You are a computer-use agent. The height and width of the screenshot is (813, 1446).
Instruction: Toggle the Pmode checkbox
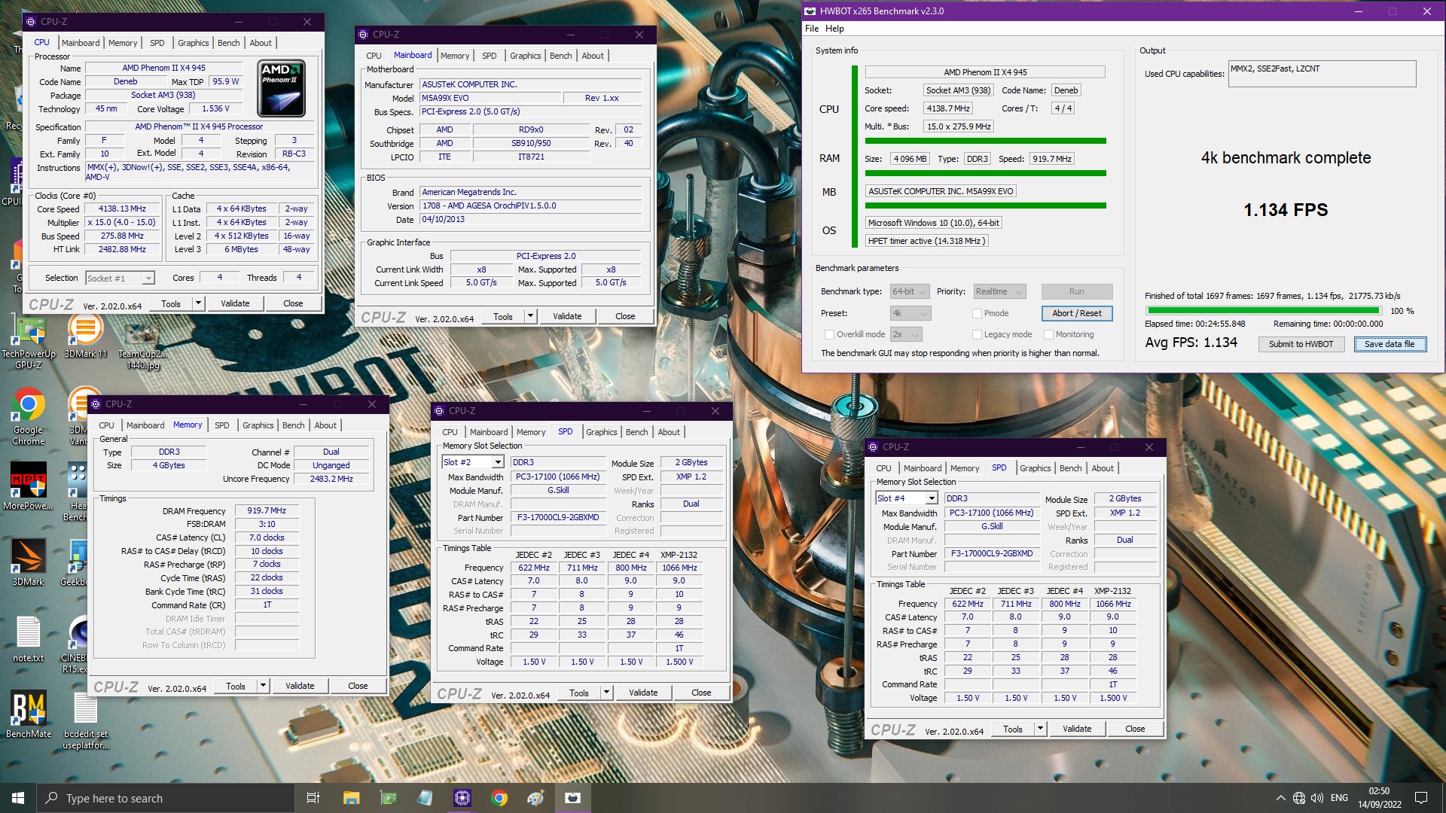(977, 313)
